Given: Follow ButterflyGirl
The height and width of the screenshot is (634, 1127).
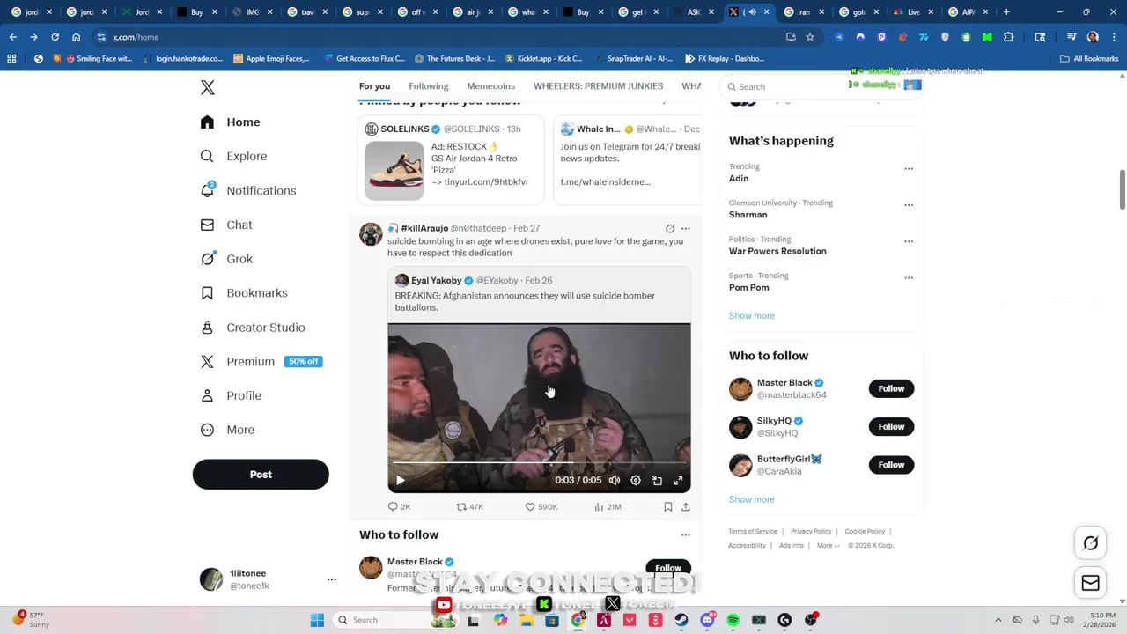Looking at the screenshot, I should point(891,465).
